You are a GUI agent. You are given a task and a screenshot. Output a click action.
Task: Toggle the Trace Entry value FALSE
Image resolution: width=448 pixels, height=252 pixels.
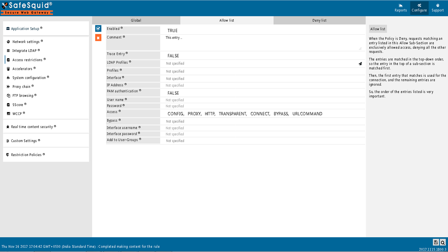[173, 56]
